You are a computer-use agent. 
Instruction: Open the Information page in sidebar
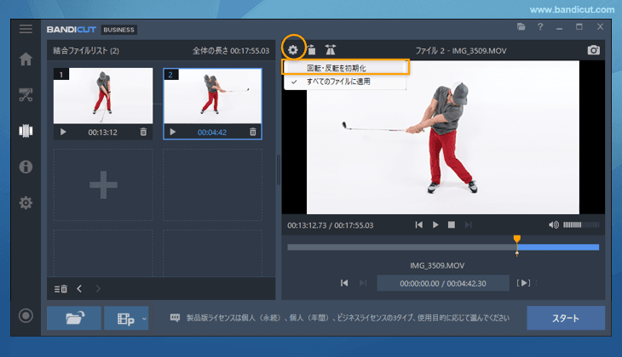click(26, 167)
